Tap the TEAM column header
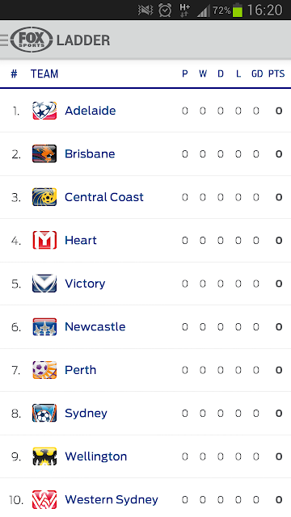The height and width of the screenshot is (517, 291). click(x=44, y=74)
